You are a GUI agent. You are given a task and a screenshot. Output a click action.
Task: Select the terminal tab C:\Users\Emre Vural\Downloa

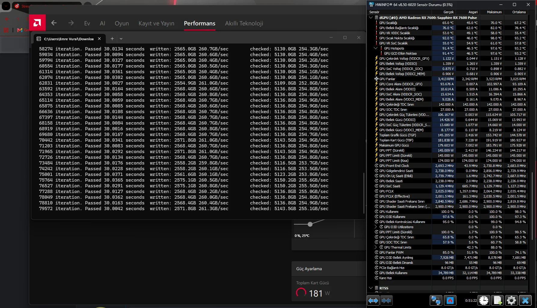point(69,39)
